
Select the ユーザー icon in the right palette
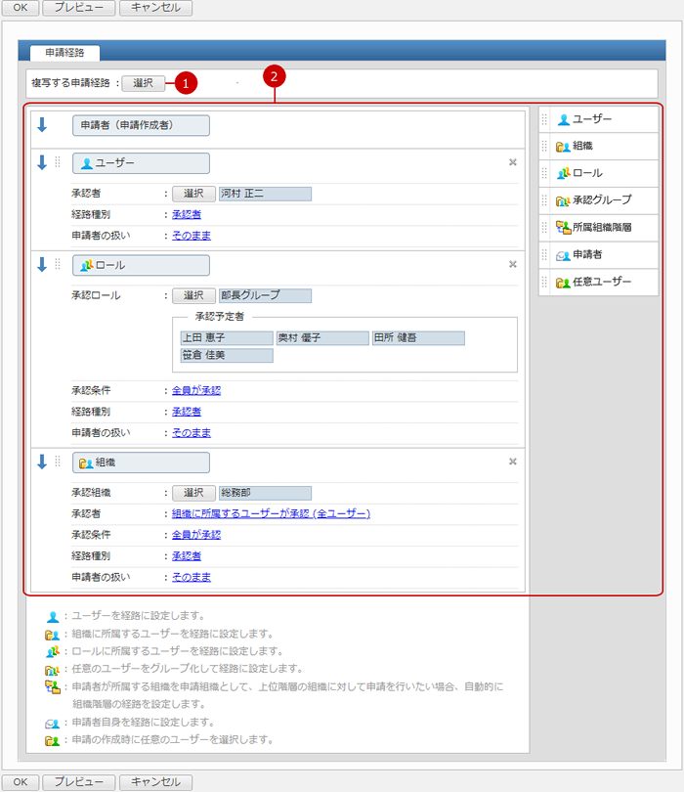tap(564, 119)
